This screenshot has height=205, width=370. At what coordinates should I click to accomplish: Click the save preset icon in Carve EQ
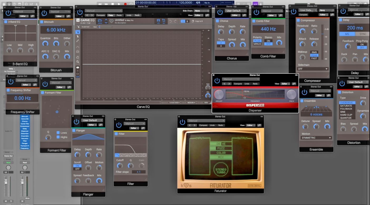pos(158,21)
